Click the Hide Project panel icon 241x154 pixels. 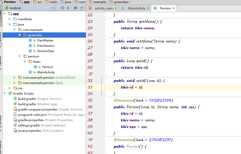[82, 8]
